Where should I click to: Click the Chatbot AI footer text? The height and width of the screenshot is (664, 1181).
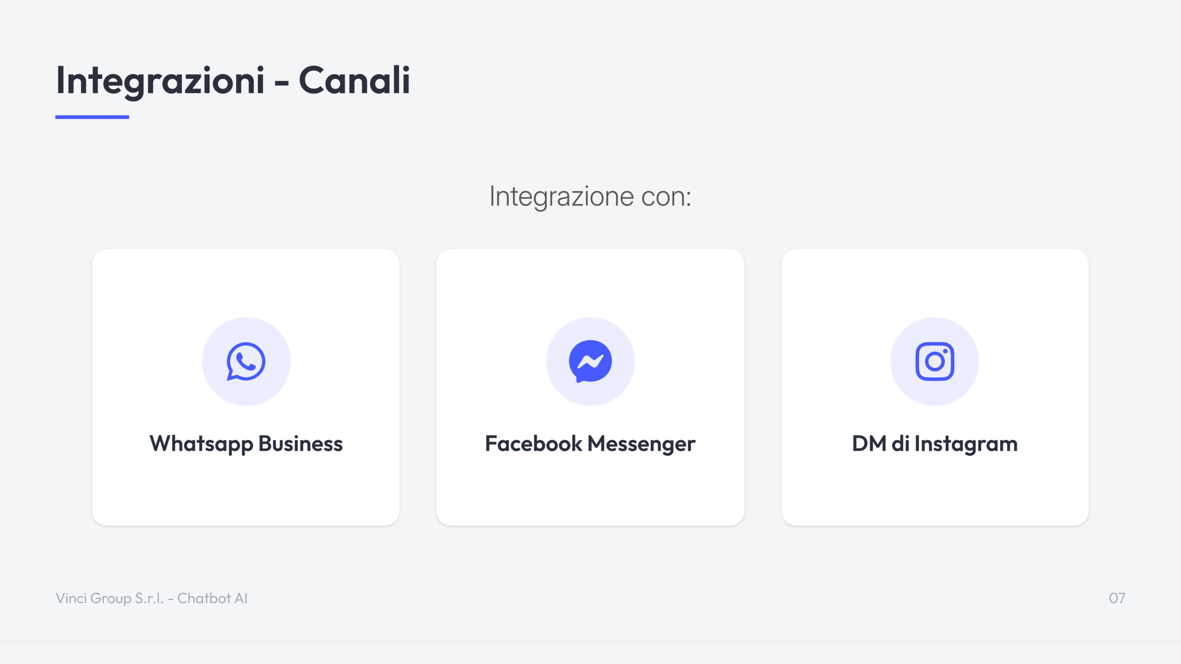pos(212,598)
